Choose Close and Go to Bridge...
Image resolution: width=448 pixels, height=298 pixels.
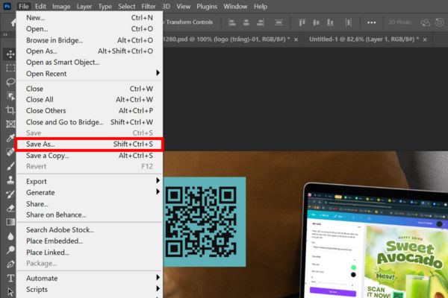90,122
